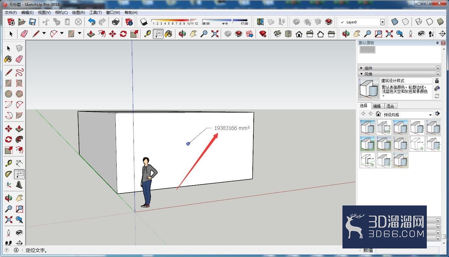Open the styles details menu arrow
Screen dimensions: 449x257
point(438,113)
